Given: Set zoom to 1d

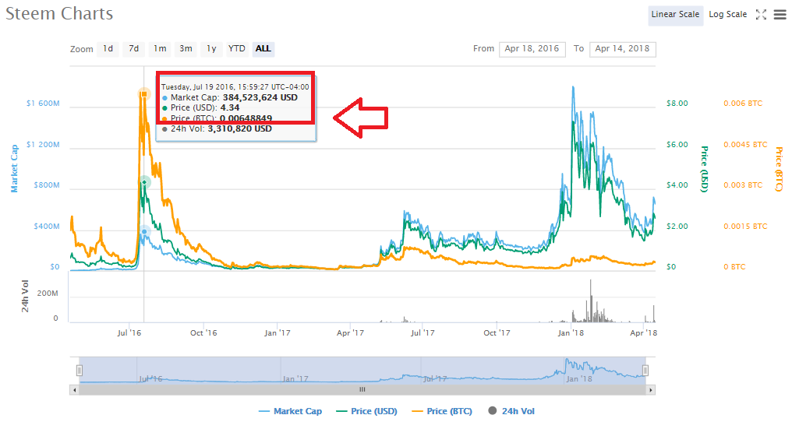Looking at the screenshot, I should coord(108,49).
